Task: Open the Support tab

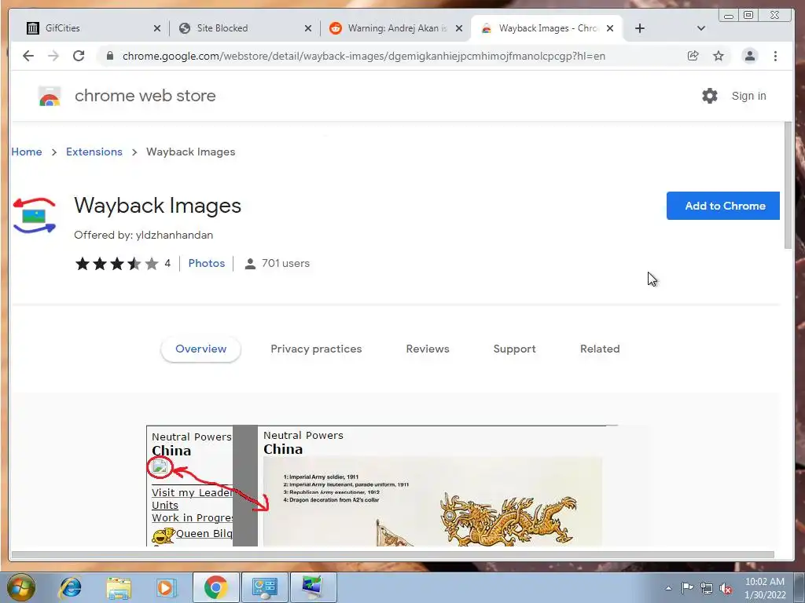Action: (x=514, y=349)
